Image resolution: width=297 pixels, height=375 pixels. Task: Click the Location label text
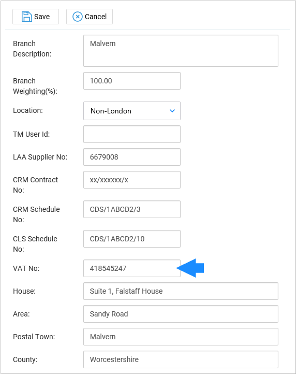click(28, 110)
